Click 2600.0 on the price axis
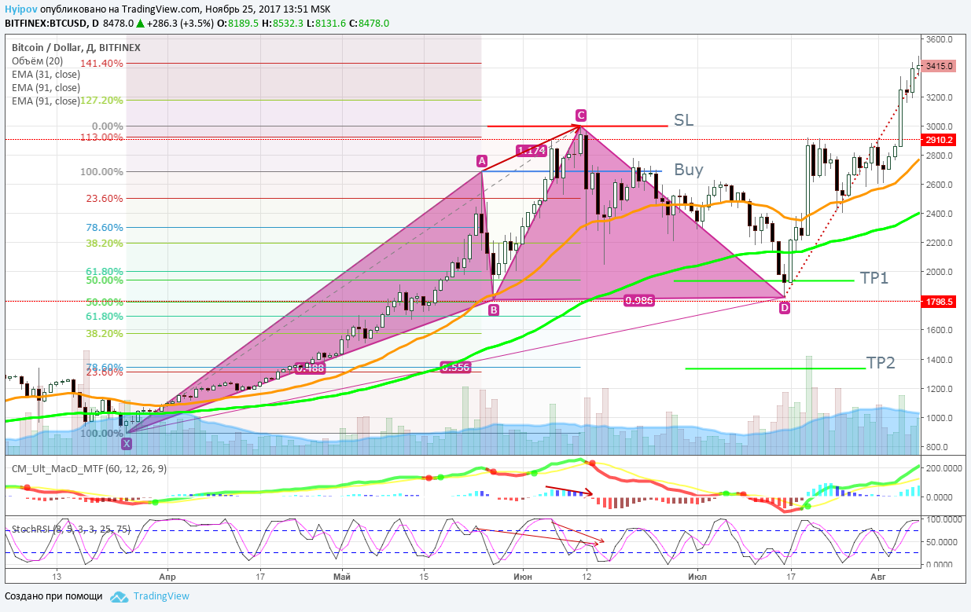Screen dimensions: 971x612 tap(940, 185)
